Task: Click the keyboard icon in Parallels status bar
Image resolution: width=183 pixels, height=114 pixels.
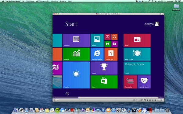Action: (134, 100)
